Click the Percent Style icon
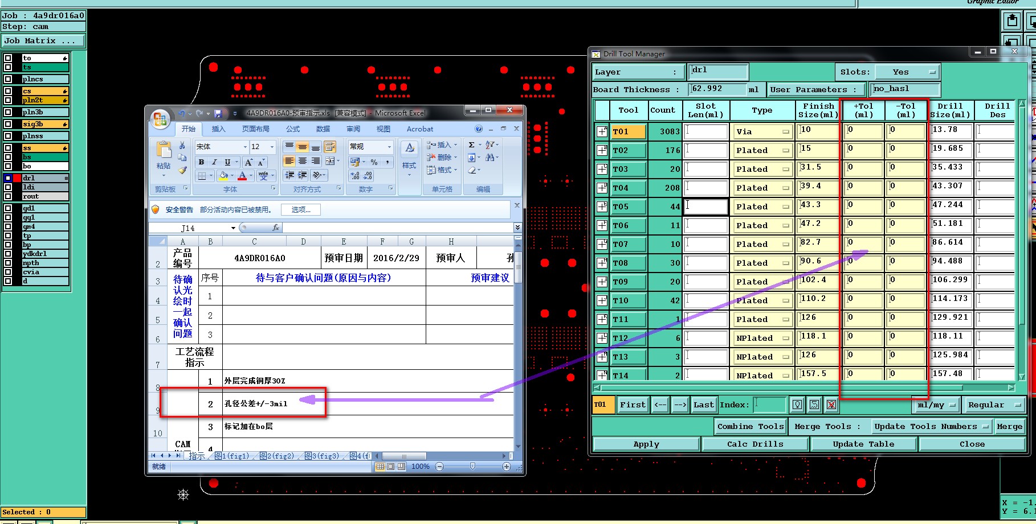This screenshot has height=524, width=1036. point(374,162)
